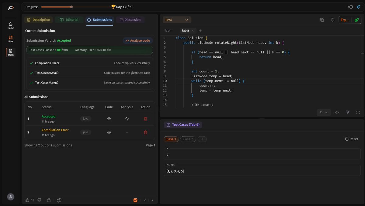Open the font size 15 dropdown
Screen dimensions: 365x206
point(324,112)
